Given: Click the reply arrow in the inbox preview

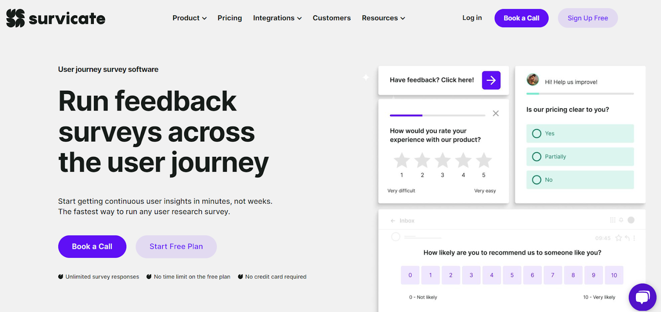Looking at the screenshot, I should click(627, 238).
